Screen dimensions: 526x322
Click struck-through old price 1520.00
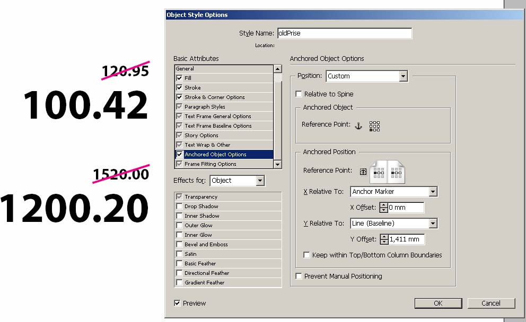tap(121, 174)
